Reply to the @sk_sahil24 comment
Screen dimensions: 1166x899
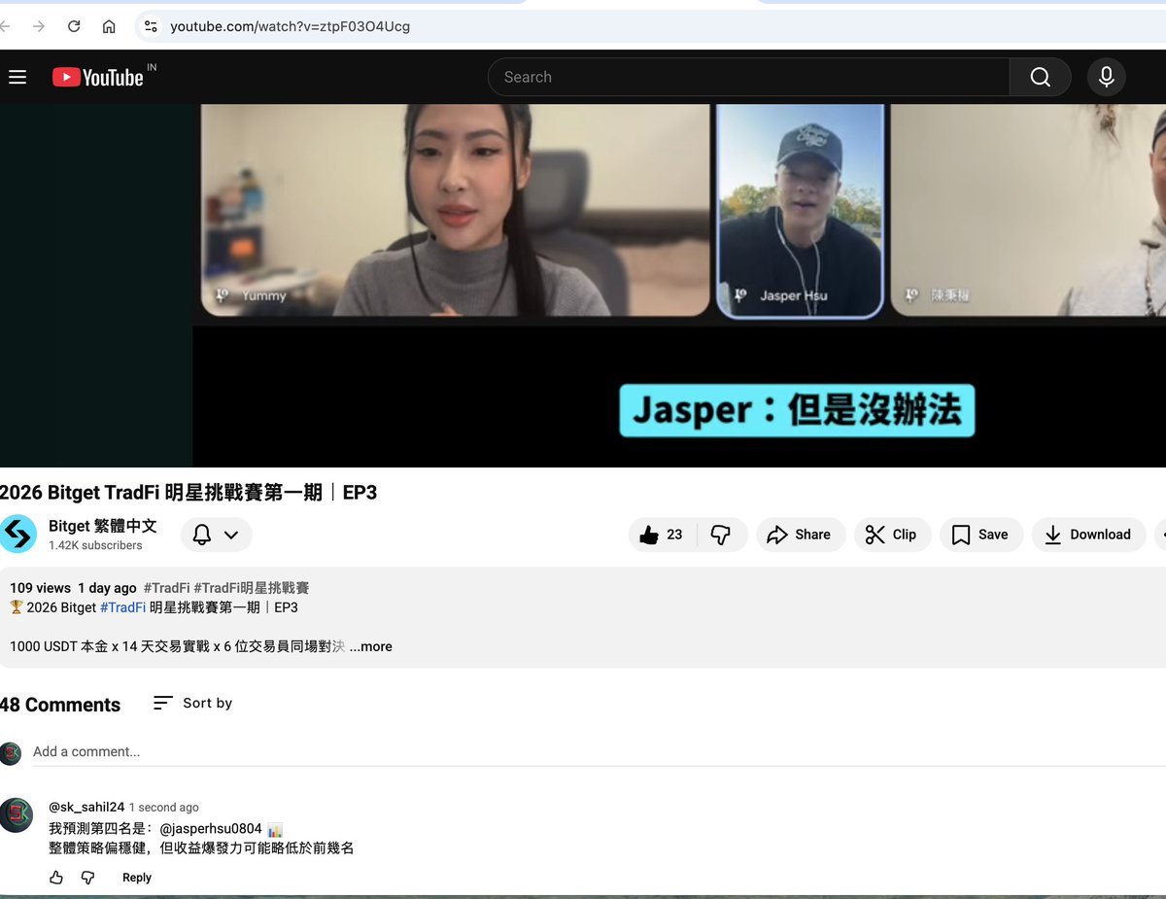[x=137, y=878]
